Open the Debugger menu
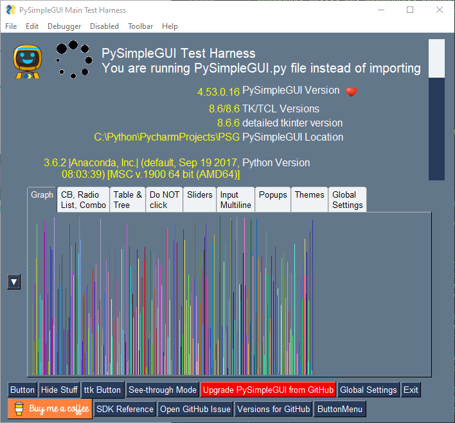 (64, 26)
